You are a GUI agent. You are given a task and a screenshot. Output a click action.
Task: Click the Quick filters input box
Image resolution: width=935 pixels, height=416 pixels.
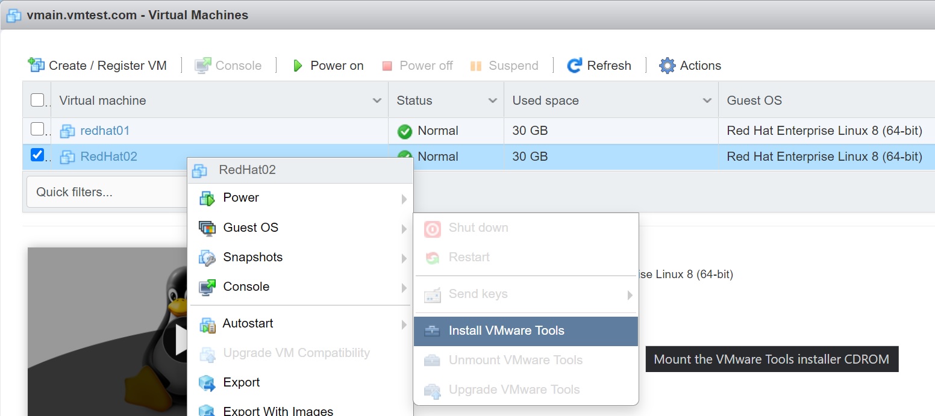point(106,192)
